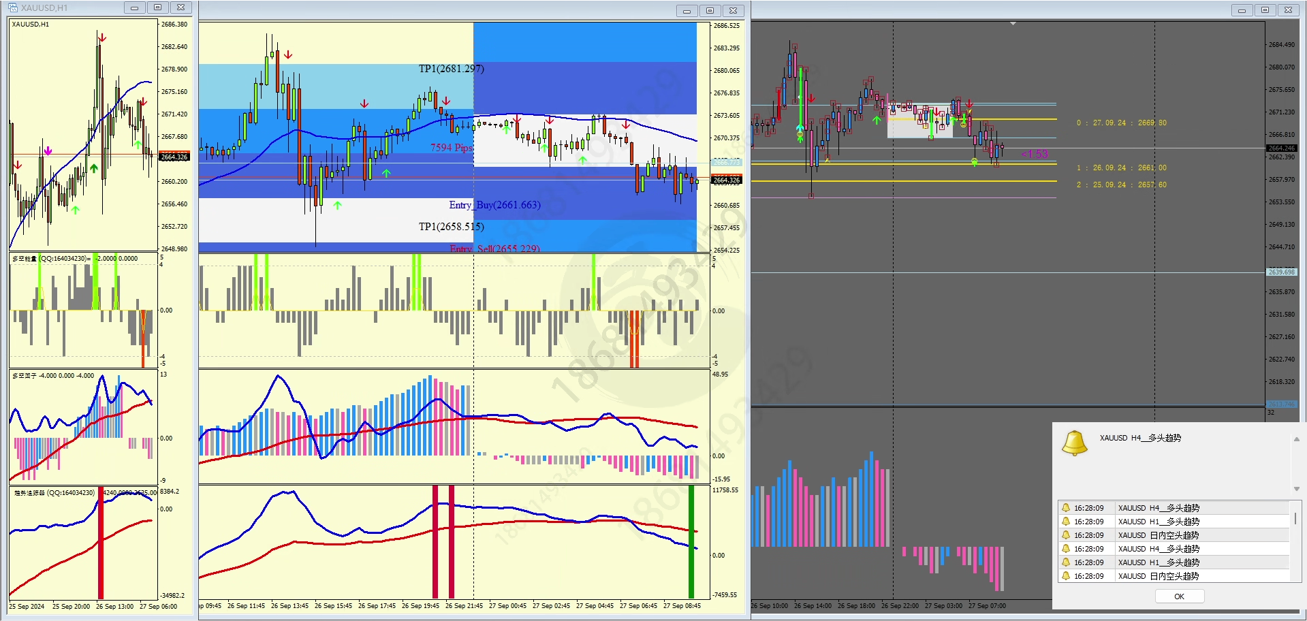Minimize the dark right chart window
The height and width of the screenshot is (621, 1307).
1242,10
